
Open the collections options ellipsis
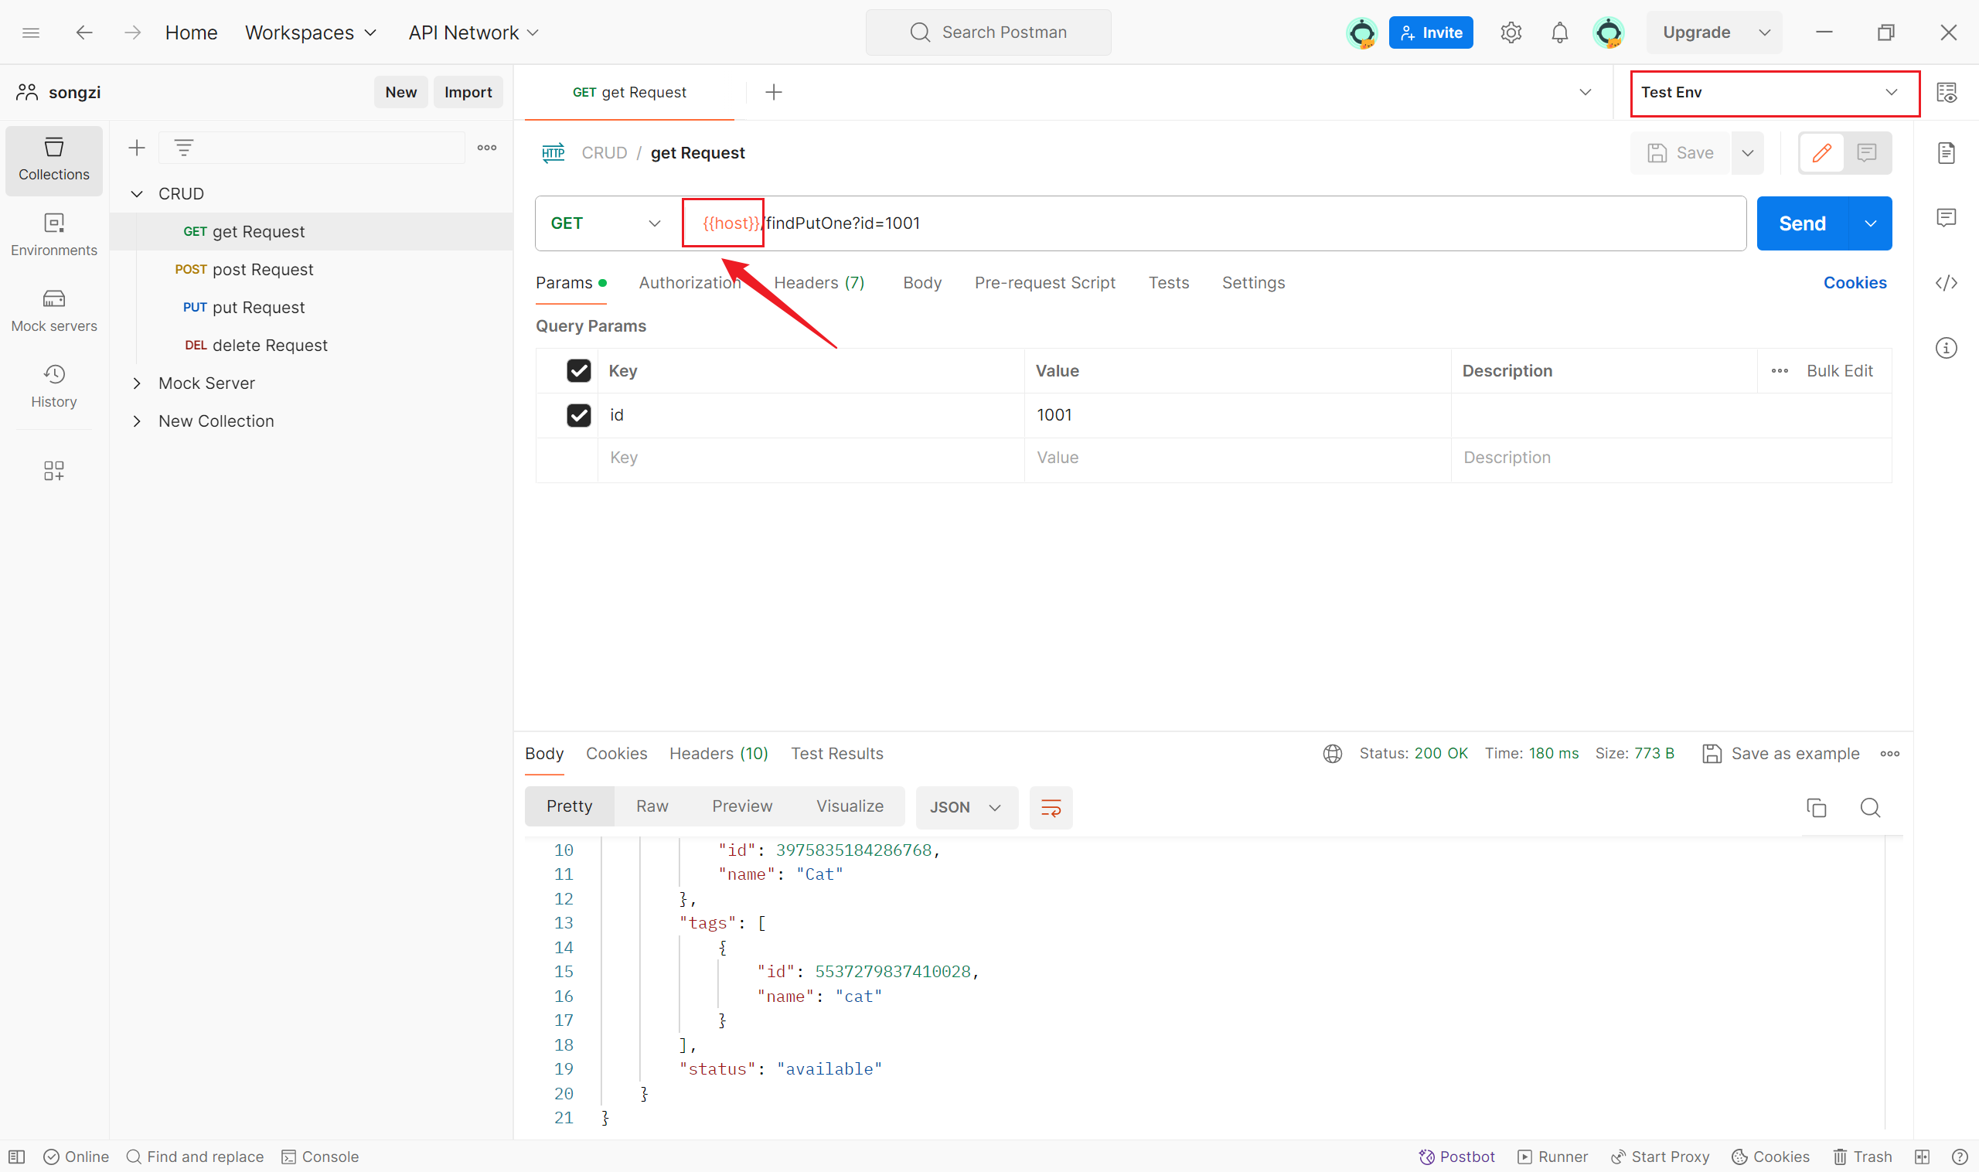(x=486, y=148)
